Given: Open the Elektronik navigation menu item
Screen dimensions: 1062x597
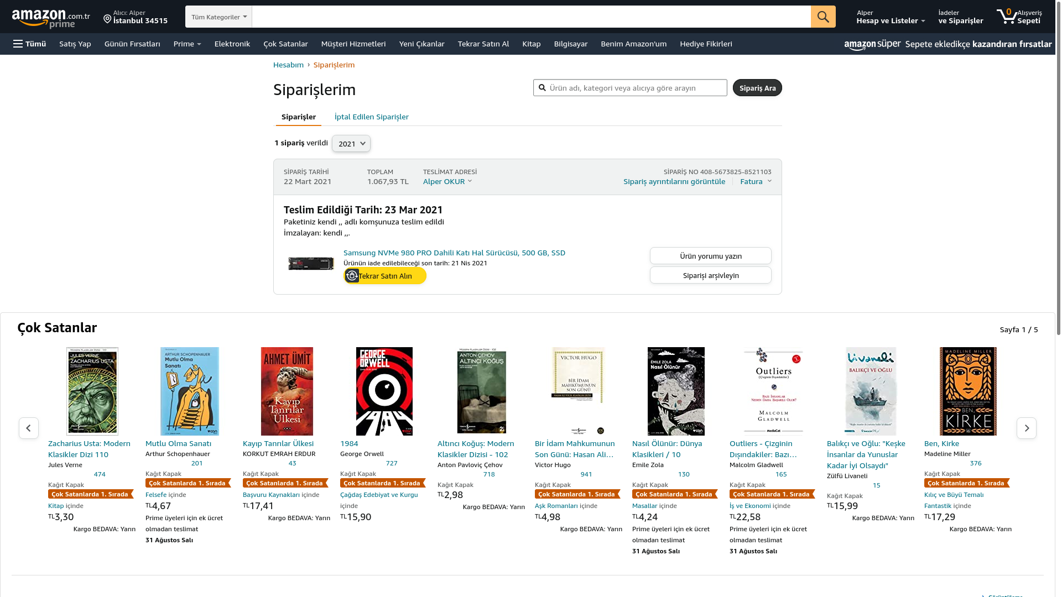Looking at the screenshot, I should click(232, 44).
